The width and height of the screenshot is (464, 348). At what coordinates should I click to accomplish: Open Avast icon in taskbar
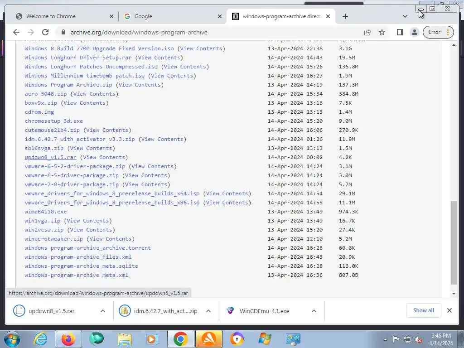pos(208,339)
